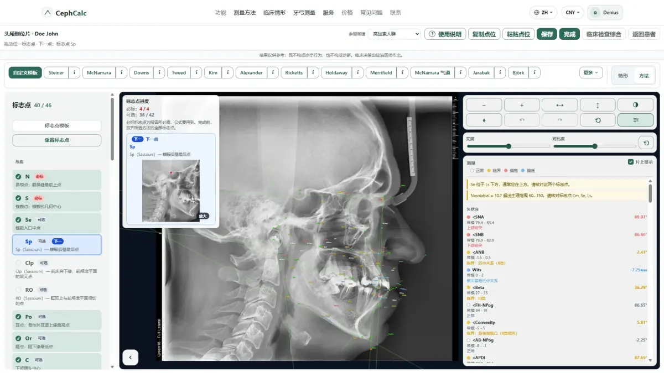
Task: Open info for the Ricketts method
Action: (x=313, y=73)
